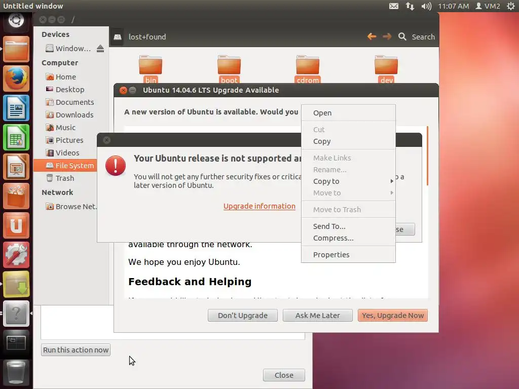Launch LibreOffice Writer from the launcher

click(x=16, y=108)
